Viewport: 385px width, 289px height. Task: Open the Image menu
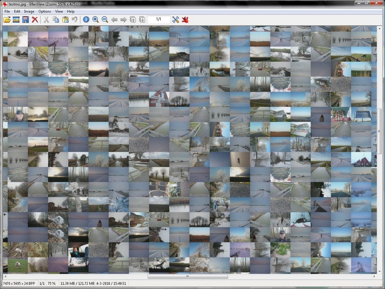(29, 11)
